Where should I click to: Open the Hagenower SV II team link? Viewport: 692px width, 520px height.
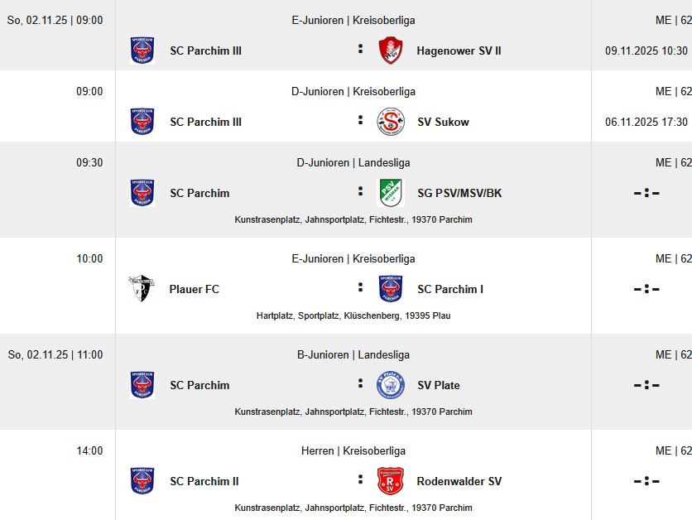coord(459,51)
